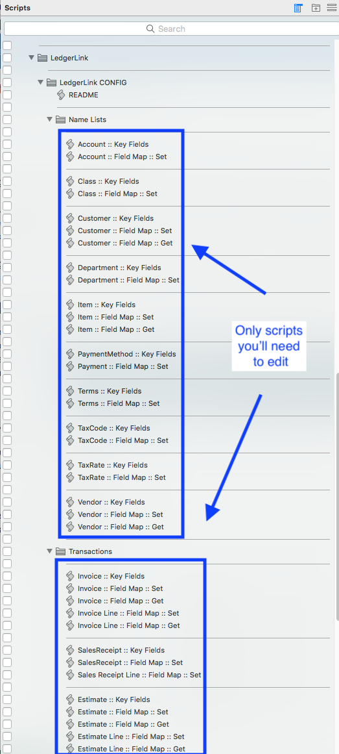Click the new script folder icon in the header
This screenshot has width=339, height=754.
(x=316, y=8)
